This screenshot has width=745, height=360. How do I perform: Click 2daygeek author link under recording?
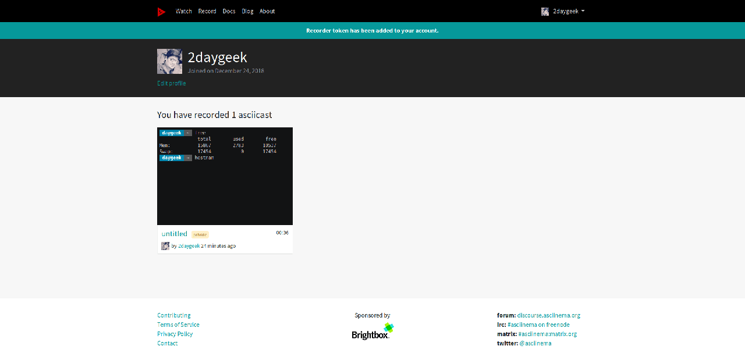point(189,246)
